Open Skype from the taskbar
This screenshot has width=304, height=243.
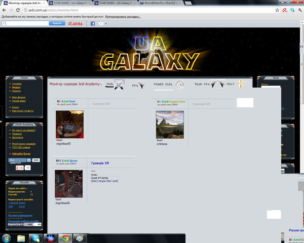click(x=36, y=238)
